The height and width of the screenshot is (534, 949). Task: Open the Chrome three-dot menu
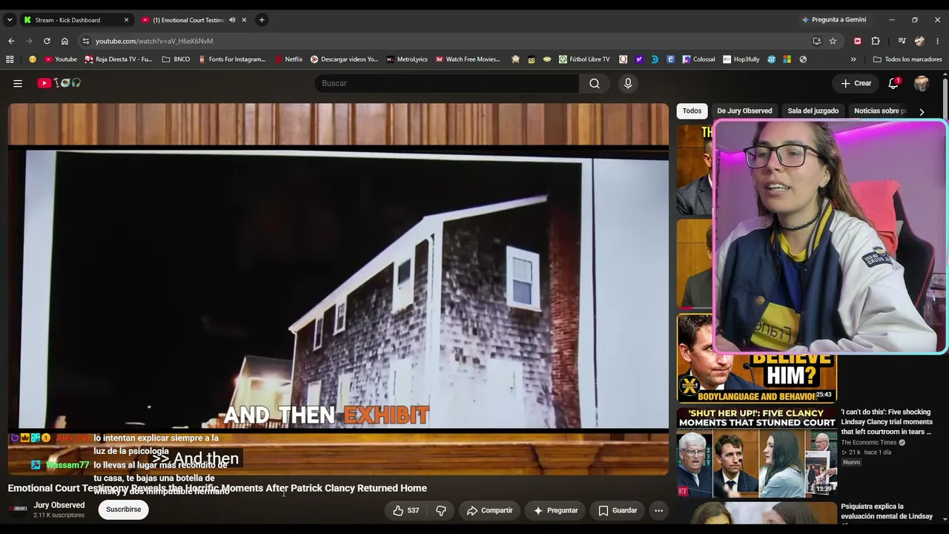(938, 41)
